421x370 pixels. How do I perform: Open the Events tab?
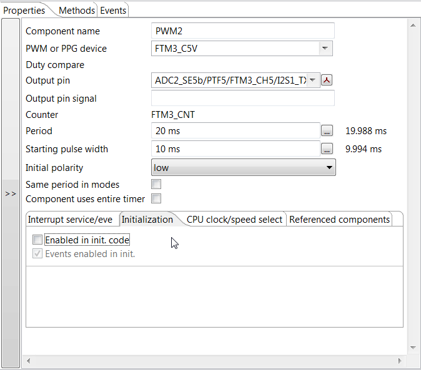[113, 10]
